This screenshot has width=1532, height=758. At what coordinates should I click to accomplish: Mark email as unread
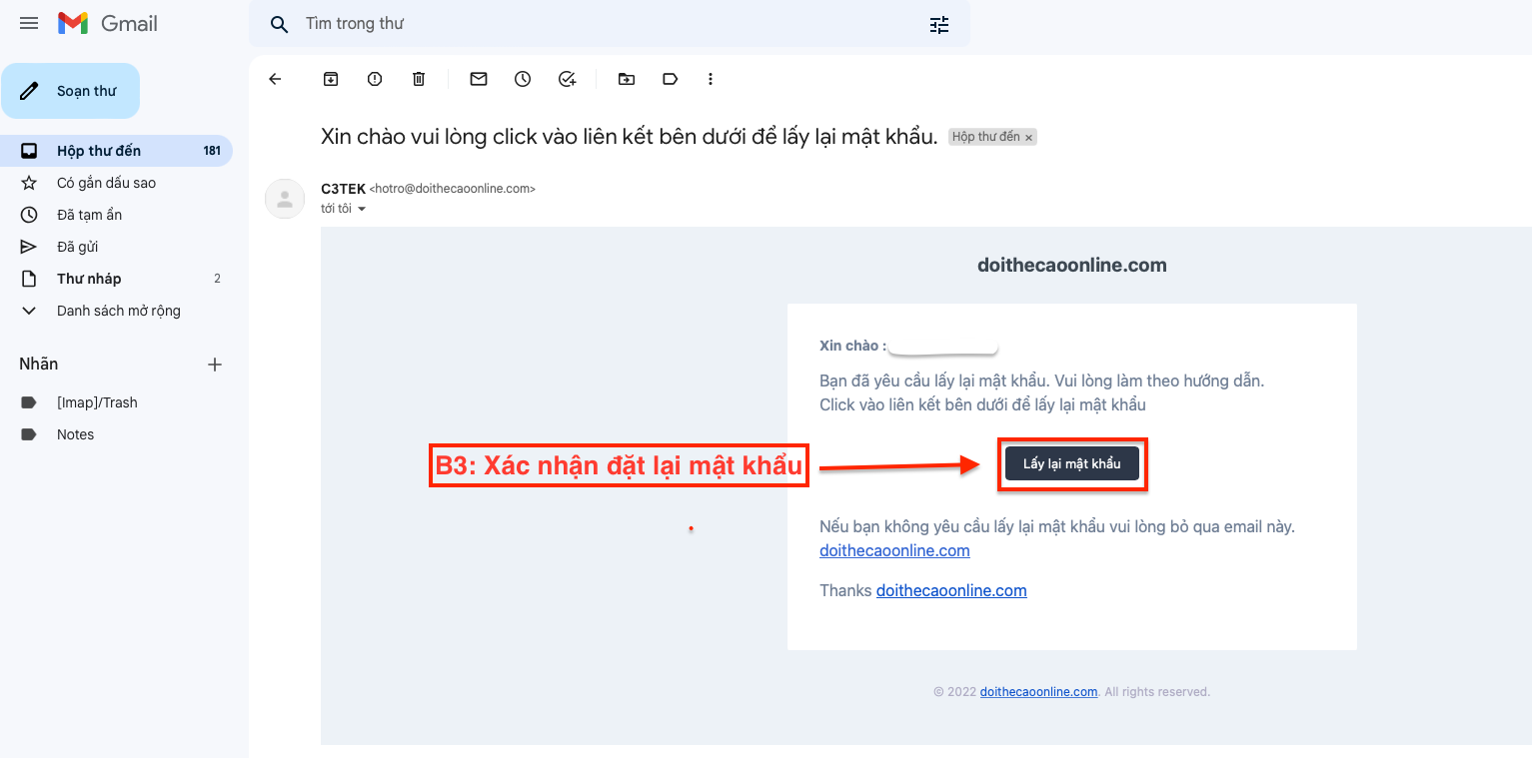click(x=479, y=79)
